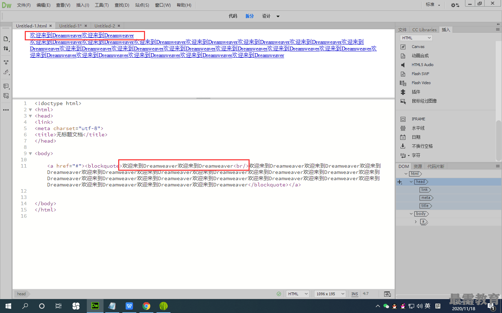
Task: Collapse code fold on line 9 body tag
Action: coord(30,154)
